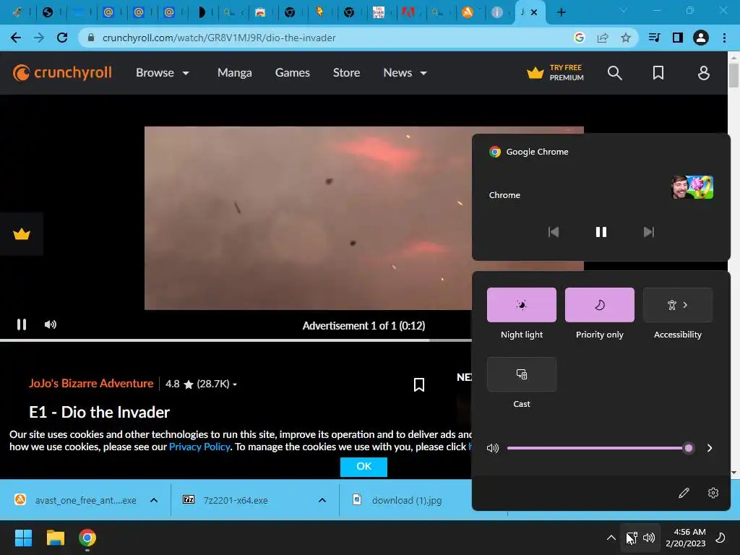
Task: Open Chrome three-dot menu
Action: coord(724,38)
